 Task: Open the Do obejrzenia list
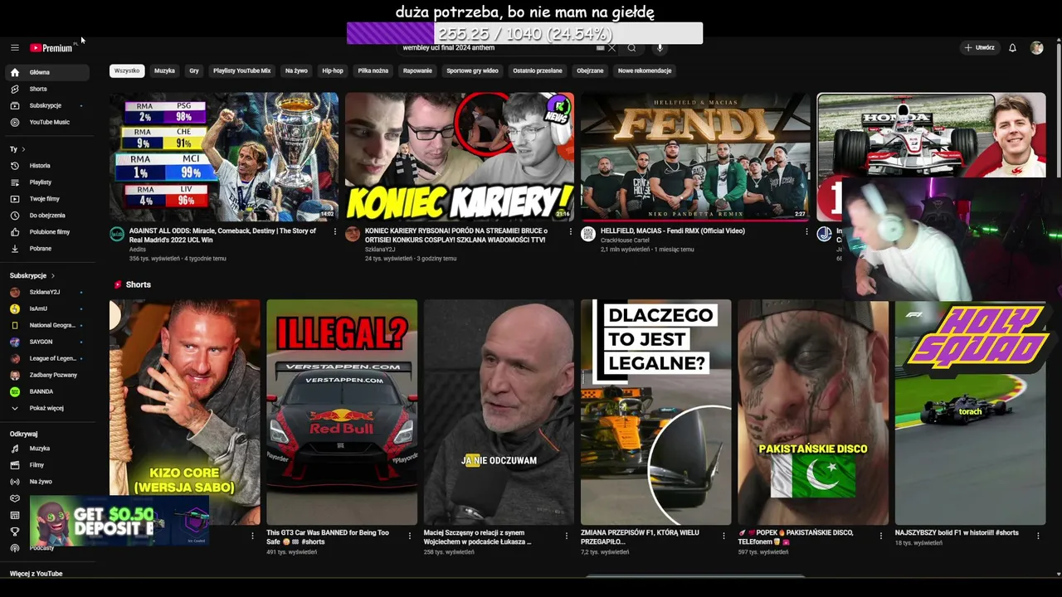coord(47,216)
